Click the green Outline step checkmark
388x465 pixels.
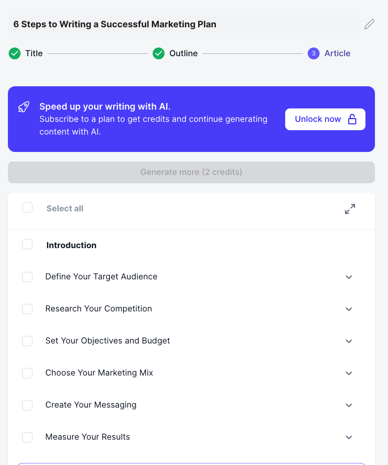[159, 53]
